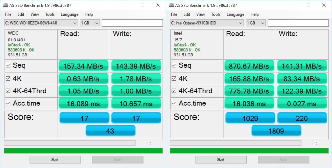Click the 10.657 ms access time result
This screenshot has height=168, width=332.
(136, 104)
